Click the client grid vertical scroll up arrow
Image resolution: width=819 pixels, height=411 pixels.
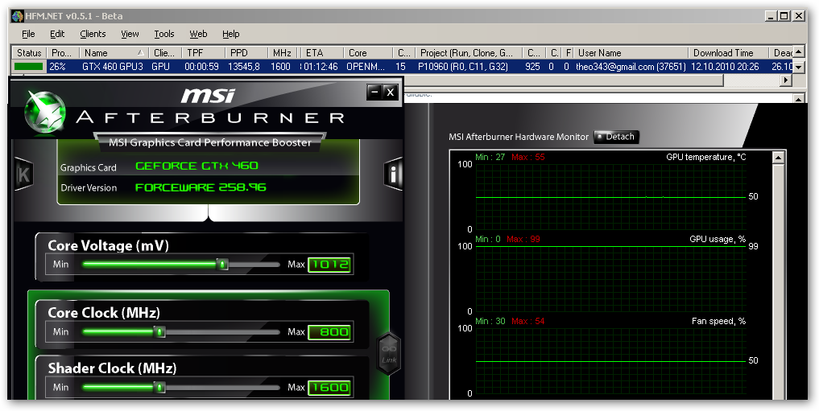(798, 52)
